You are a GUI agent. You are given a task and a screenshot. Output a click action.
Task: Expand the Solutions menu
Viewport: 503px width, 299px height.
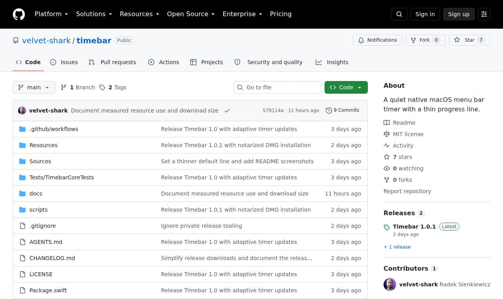pos(94,14)
